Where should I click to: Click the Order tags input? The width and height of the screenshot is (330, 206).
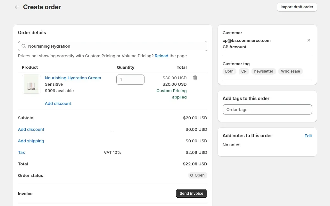click(267, 109)
